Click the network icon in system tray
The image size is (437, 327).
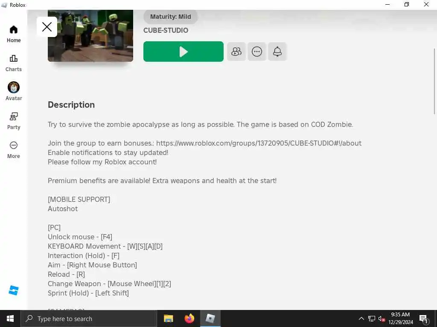[372, 318]
